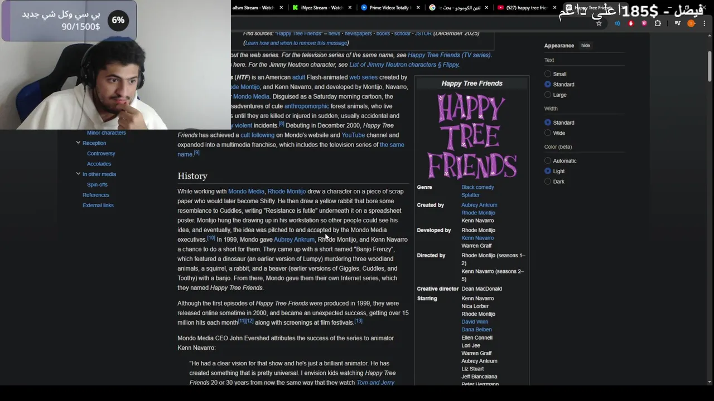
Task: Select Automatic color mode
Action: 548,161
